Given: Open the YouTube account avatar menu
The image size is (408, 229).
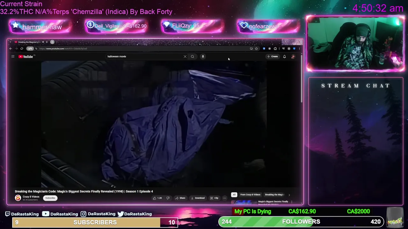Looking at the screenshot, I should click(293, 57).
